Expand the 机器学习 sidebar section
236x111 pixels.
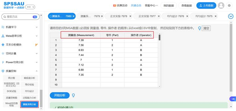20,27
